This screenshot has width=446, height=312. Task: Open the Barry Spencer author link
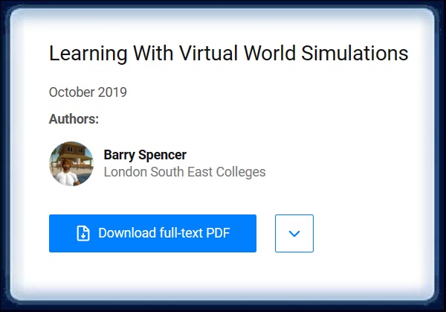pos(145,155)
